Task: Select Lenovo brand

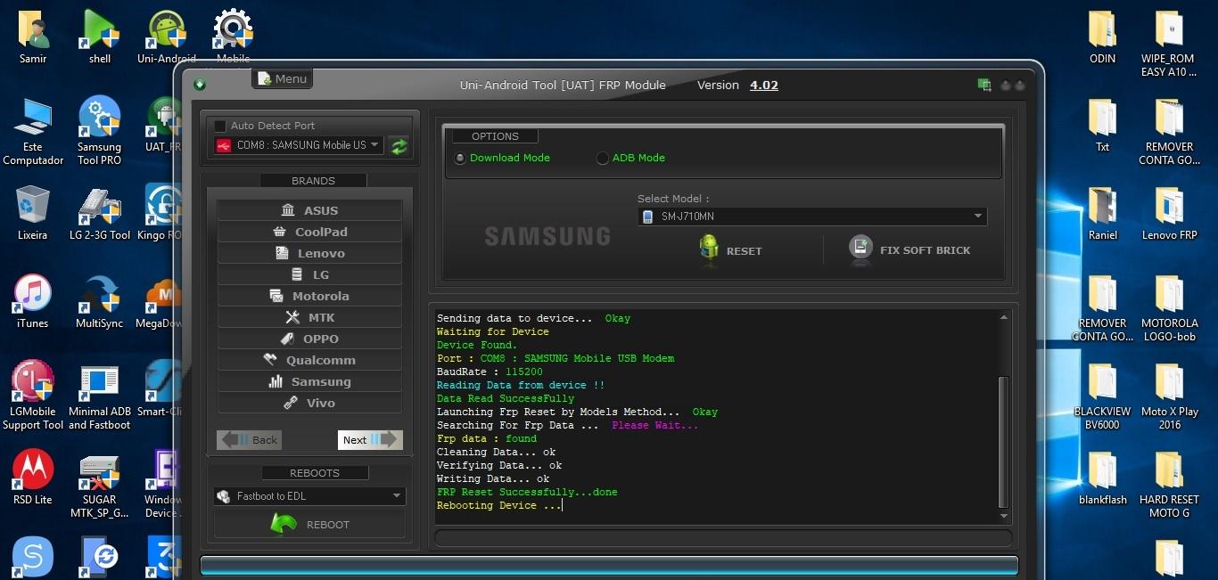Action: click(309, 253)
